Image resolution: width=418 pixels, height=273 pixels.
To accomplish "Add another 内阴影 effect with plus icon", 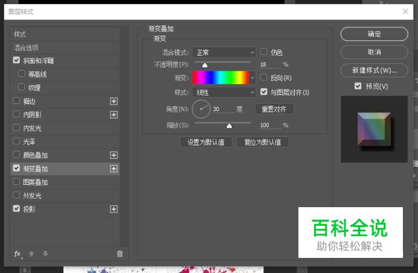I will [x=114, y=115].
